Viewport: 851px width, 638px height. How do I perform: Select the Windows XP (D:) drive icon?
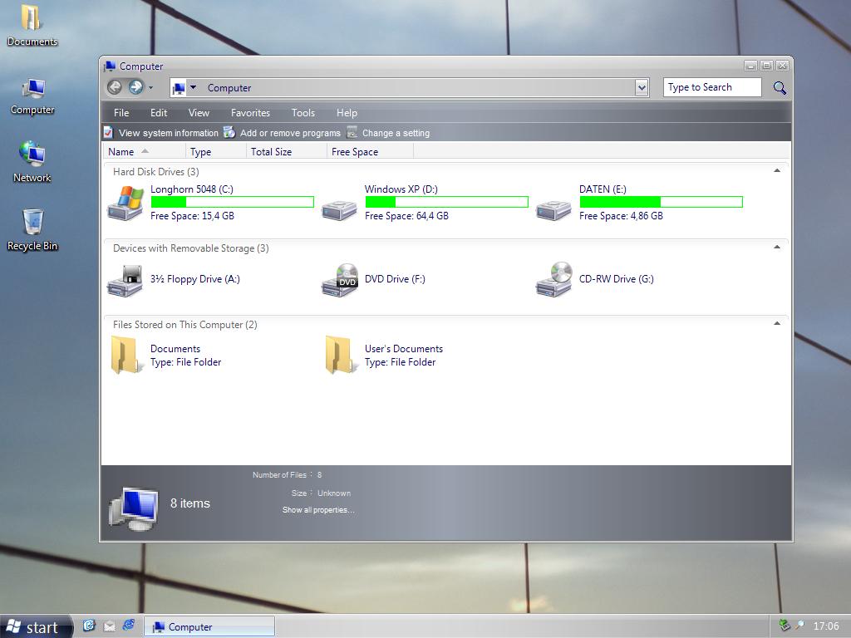click(339, 208)
